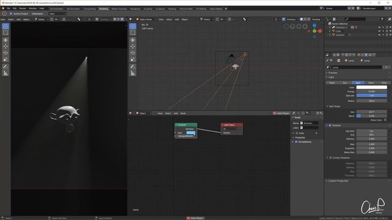Select the Annotate tool in right viewport toolbar

pyautogui.click(x=133, y=67)
